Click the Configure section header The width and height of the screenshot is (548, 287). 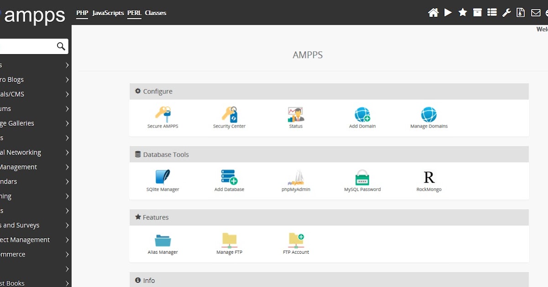point(329,91)
